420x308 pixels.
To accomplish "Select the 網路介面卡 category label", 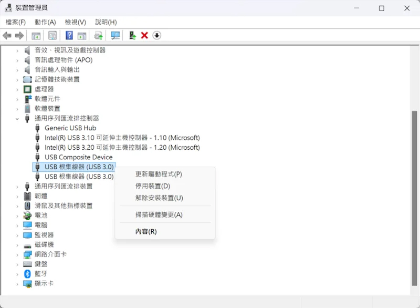I will click(50, 254).
